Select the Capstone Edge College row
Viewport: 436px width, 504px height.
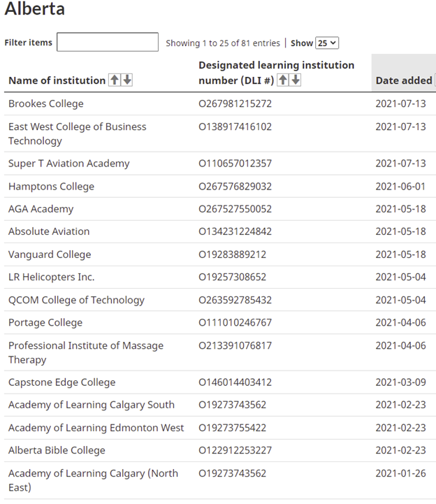click(x=220, y=382)
